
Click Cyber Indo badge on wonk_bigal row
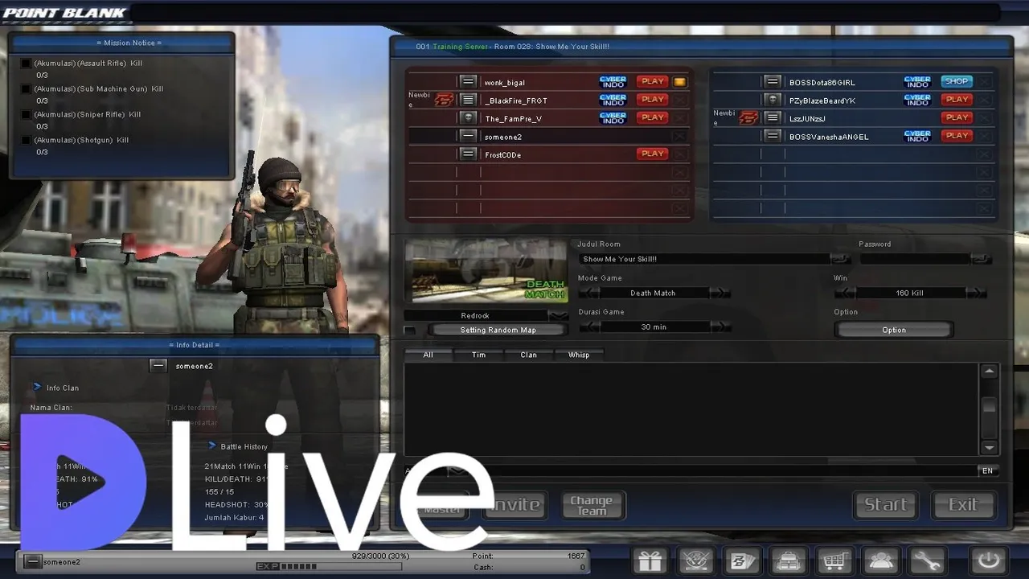click(x=613, y=82)
